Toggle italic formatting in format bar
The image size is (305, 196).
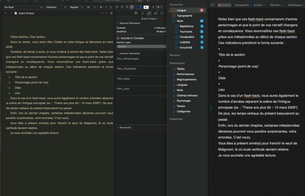[106, 7]
